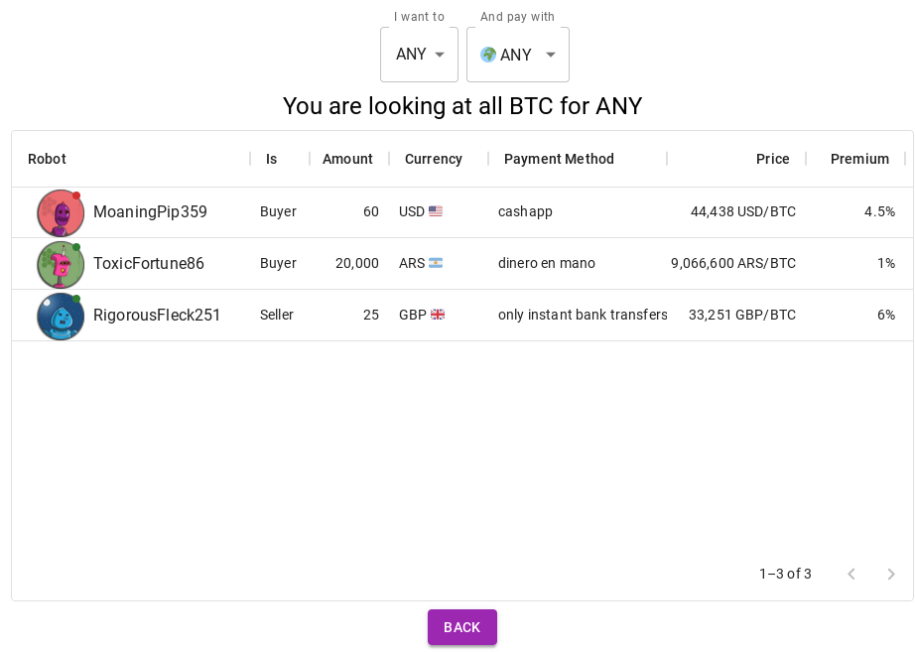This screenshot has height=652, width=915.
Task: Open the 'I want to' dropdown
Action: [x=419, y=55]
